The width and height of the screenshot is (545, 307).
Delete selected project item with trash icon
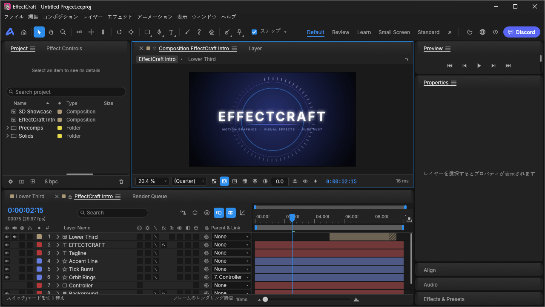tap(121, 182)
